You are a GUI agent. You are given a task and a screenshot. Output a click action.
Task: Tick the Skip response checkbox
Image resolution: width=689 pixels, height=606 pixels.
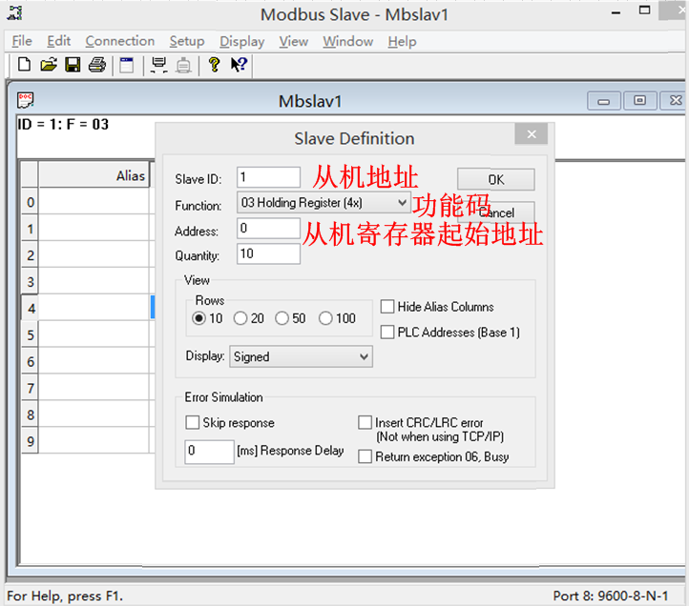(x=192, y=422)
